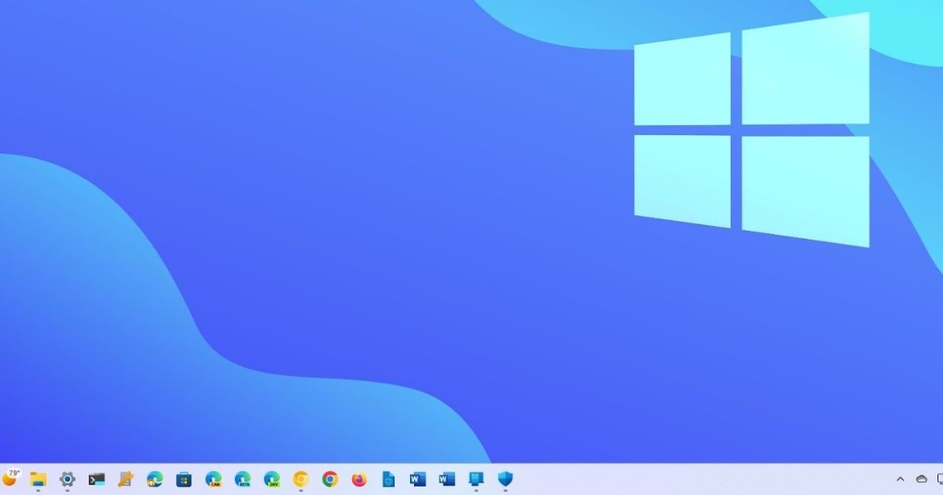Open yellow Chrome Canary browser
Image resolution: width=943 pixels, height=495 pixels.
click(301, 479)
